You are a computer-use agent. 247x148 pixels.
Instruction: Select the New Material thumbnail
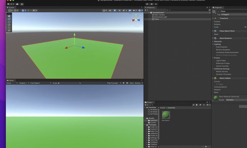pos(166,115)
